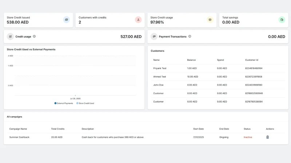
Task: Select the Ahmed Test customer name
Action: (x=160, y=76)
